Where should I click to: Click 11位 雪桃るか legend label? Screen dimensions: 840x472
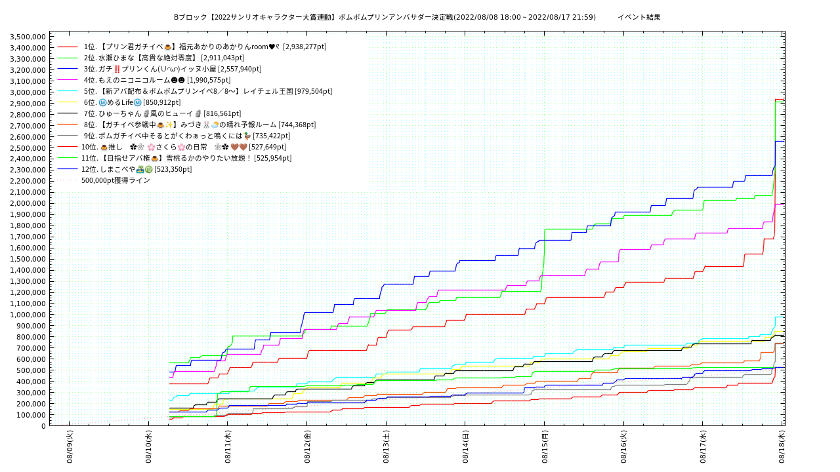(x=186, y=158)
